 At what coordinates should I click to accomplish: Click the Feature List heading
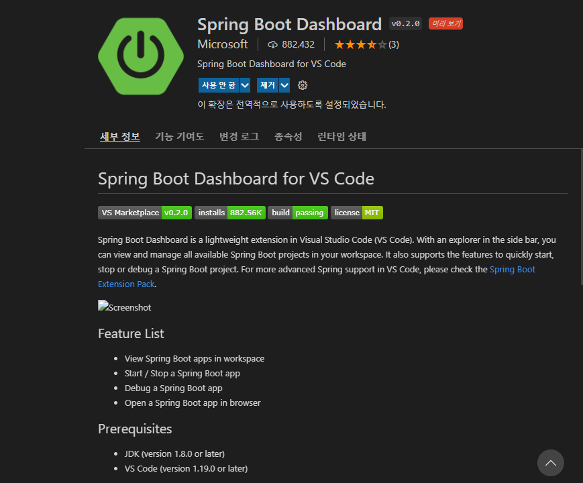(x=131, y=333)
